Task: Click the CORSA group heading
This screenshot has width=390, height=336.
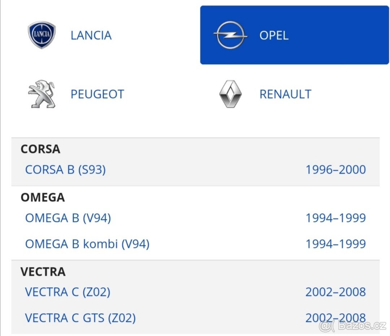Action: [x=40, y=149]
